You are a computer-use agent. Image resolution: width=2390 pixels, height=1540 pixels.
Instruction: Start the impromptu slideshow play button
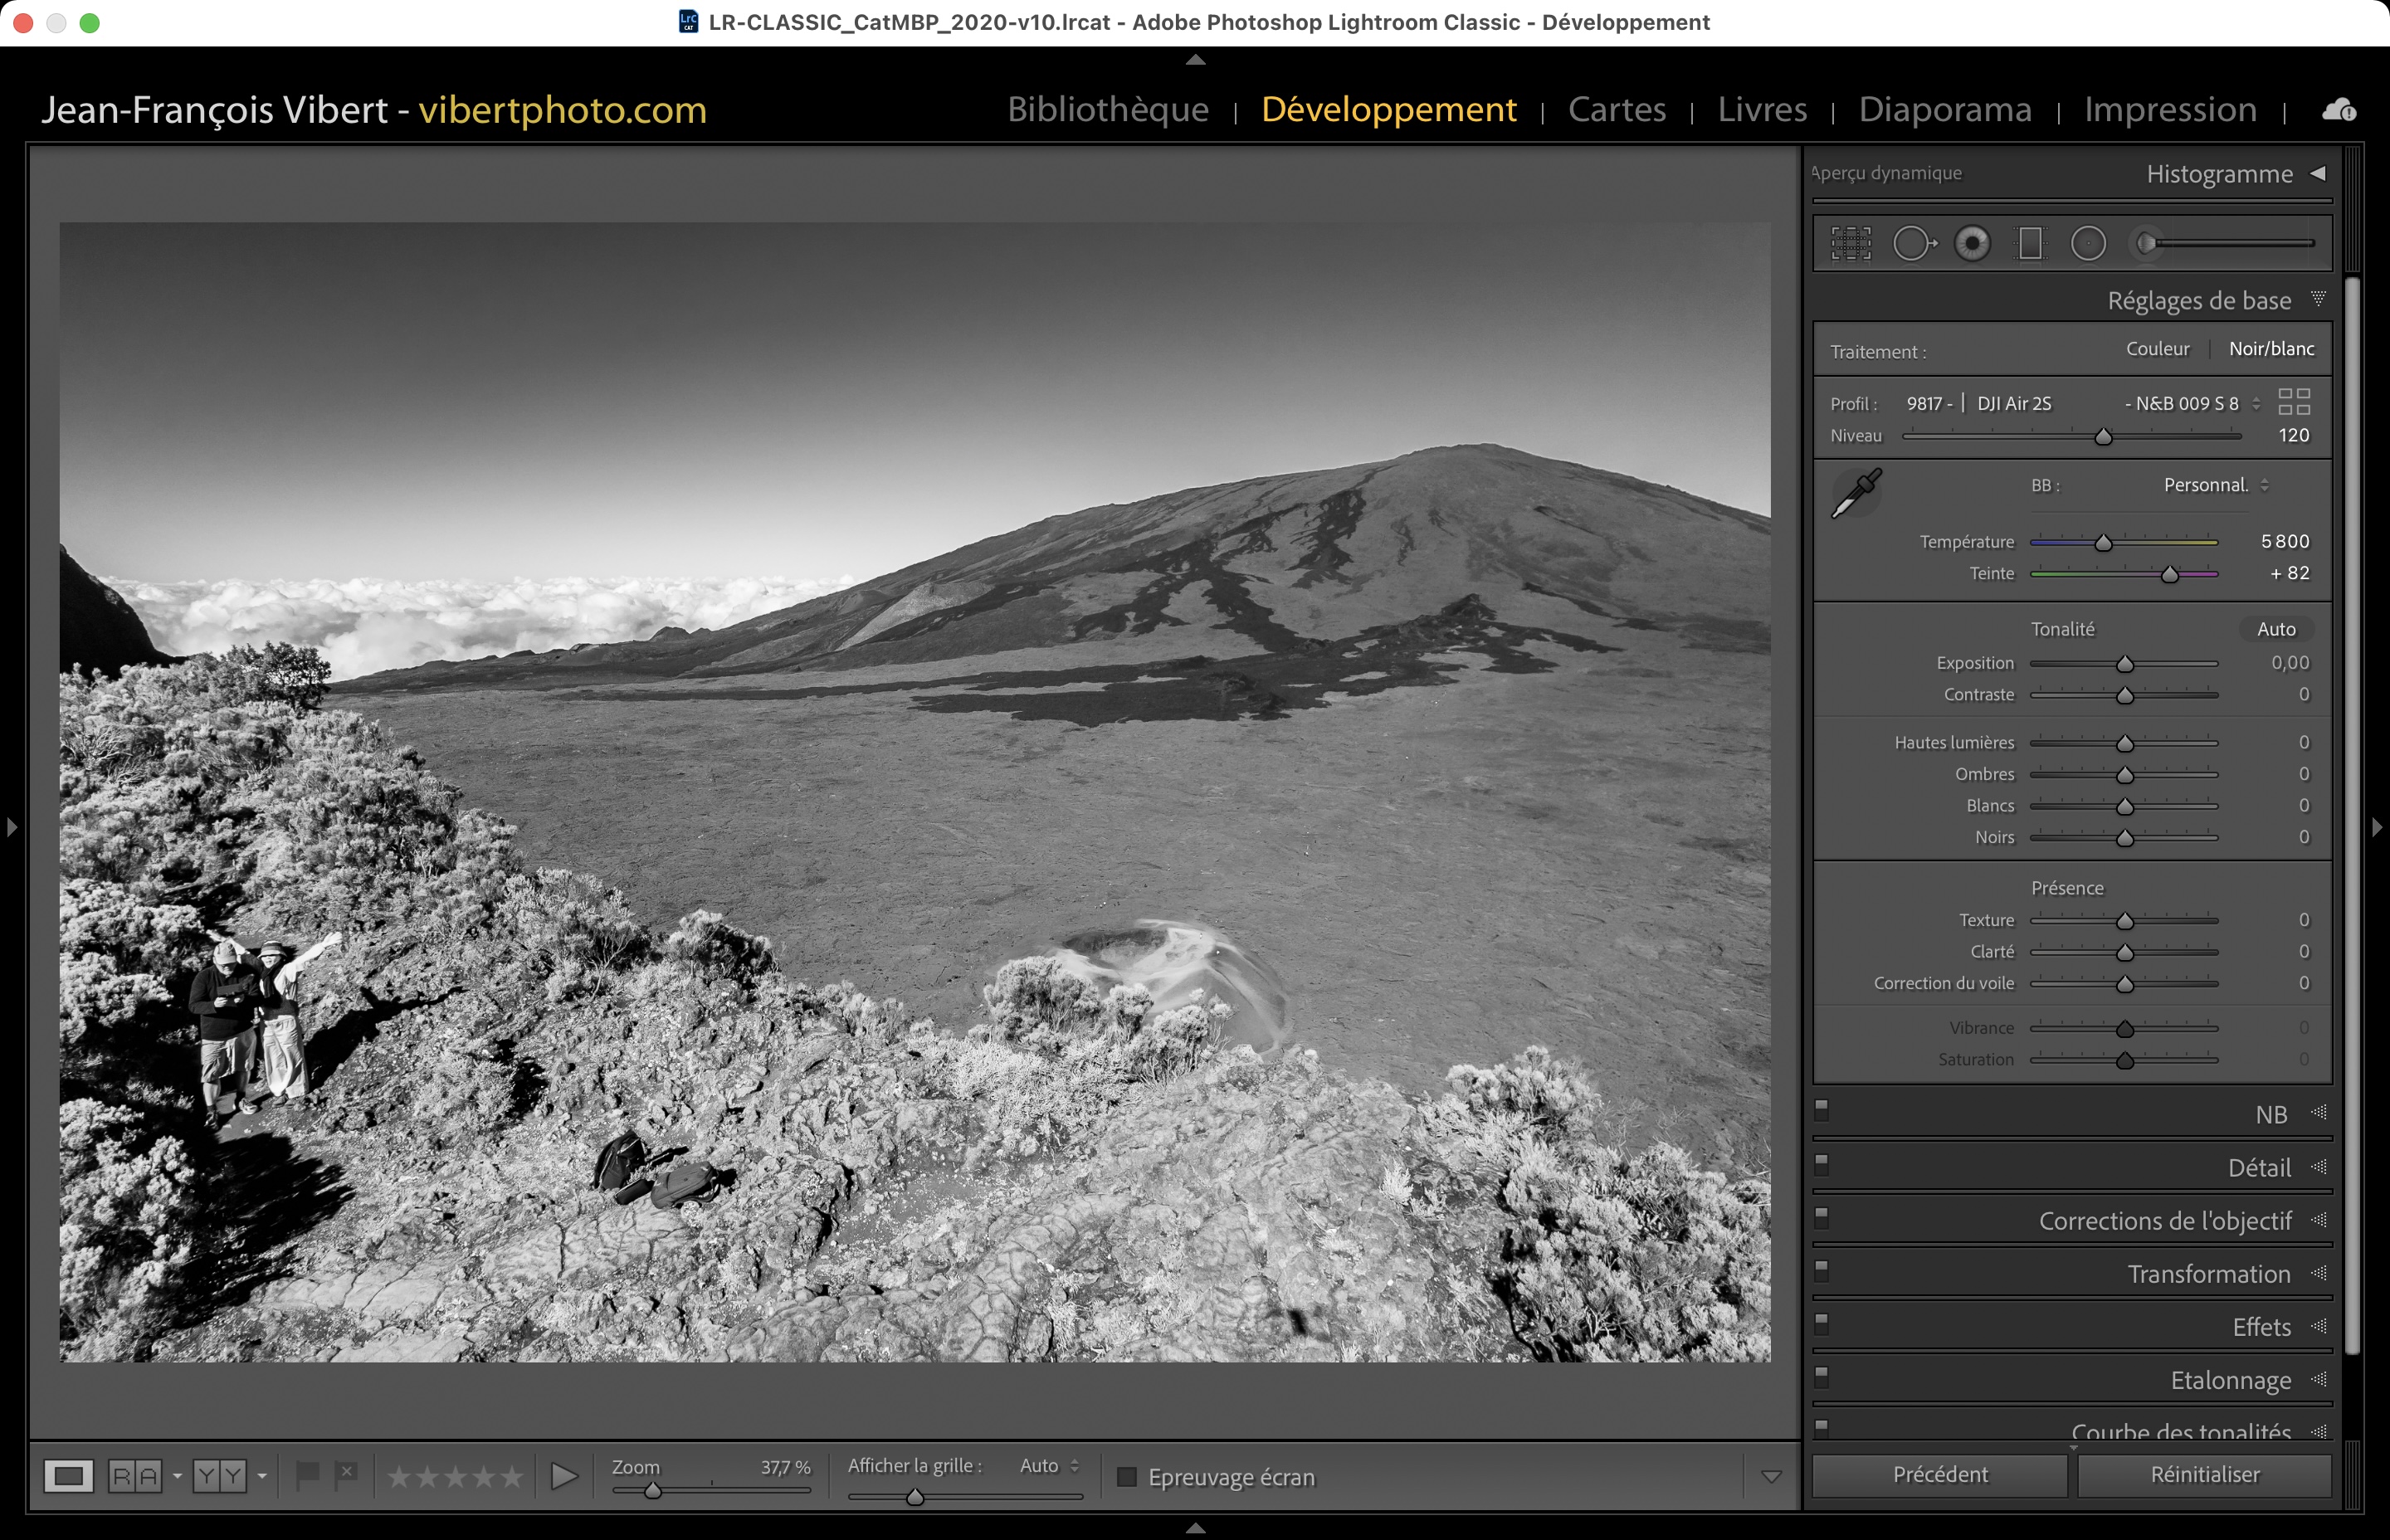tap(564, 1476)
